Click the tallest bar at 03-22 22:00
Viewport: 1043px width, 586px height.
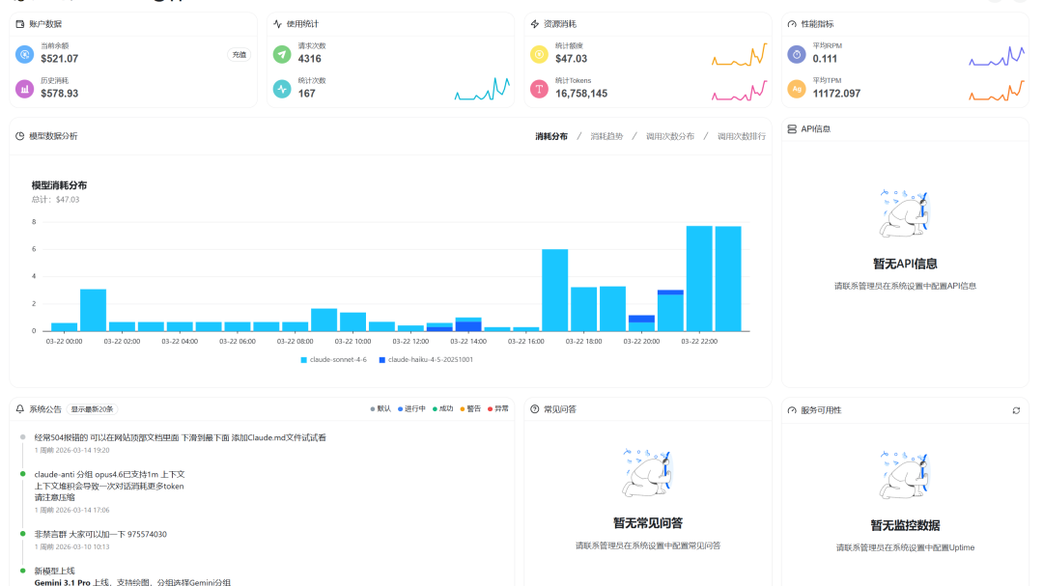point(699,278)
